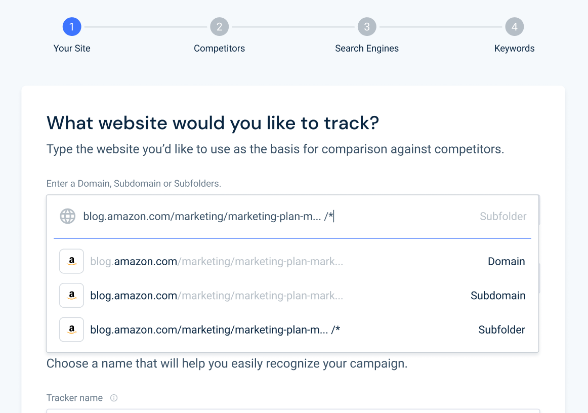Screen dimensions: 588x413
Task: Switch to the Search Engines step
Action: tap(367, 48)
